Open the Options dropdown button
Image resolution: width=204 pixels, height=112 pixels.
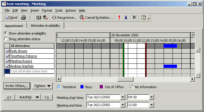pyautogui.click(x=43, y=86)
